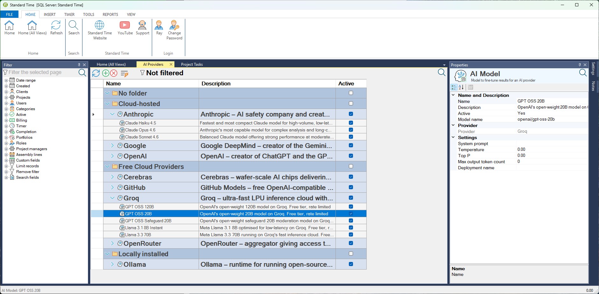Open the REPORTS ribbon tab
The width and height of the screenshot is (599, 294).
[x=110, y=14]
